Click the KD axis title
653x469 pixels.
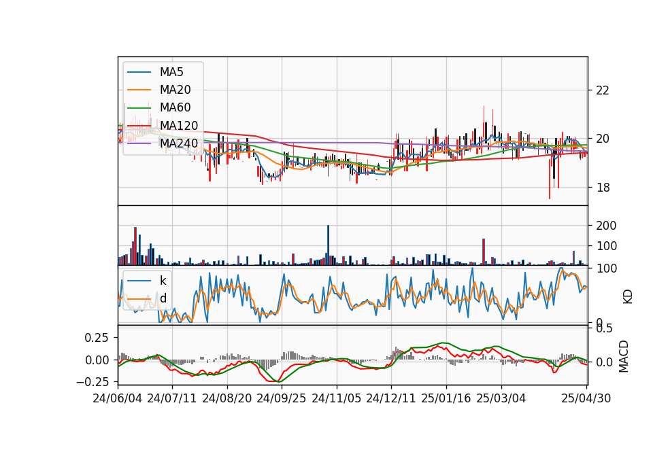[628, 297]
